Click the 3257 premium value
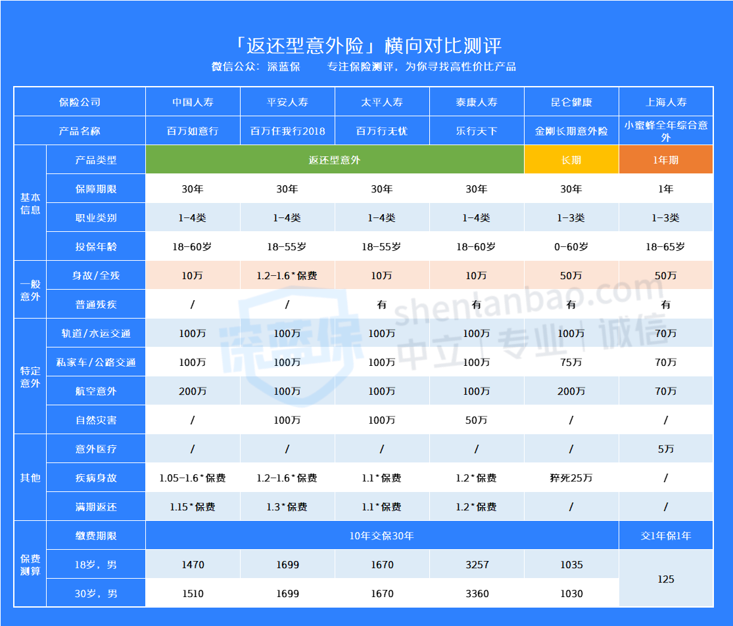The height and width of the screenshot is (626, 733). 477,565
